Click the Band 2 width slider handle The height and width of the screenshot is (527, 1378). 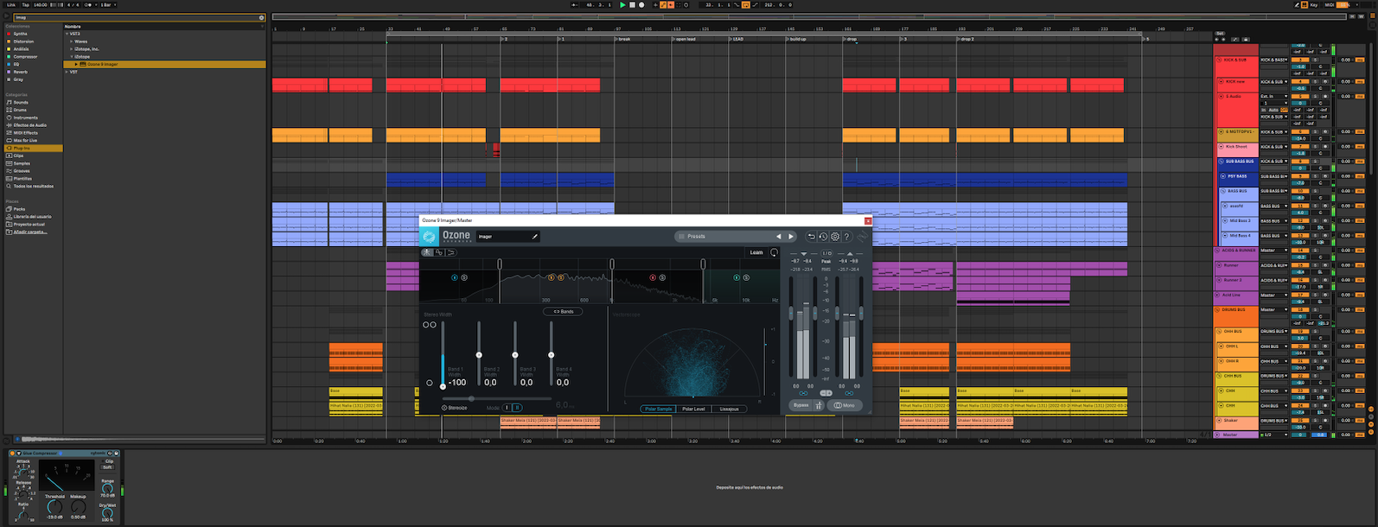coord(479,355)
